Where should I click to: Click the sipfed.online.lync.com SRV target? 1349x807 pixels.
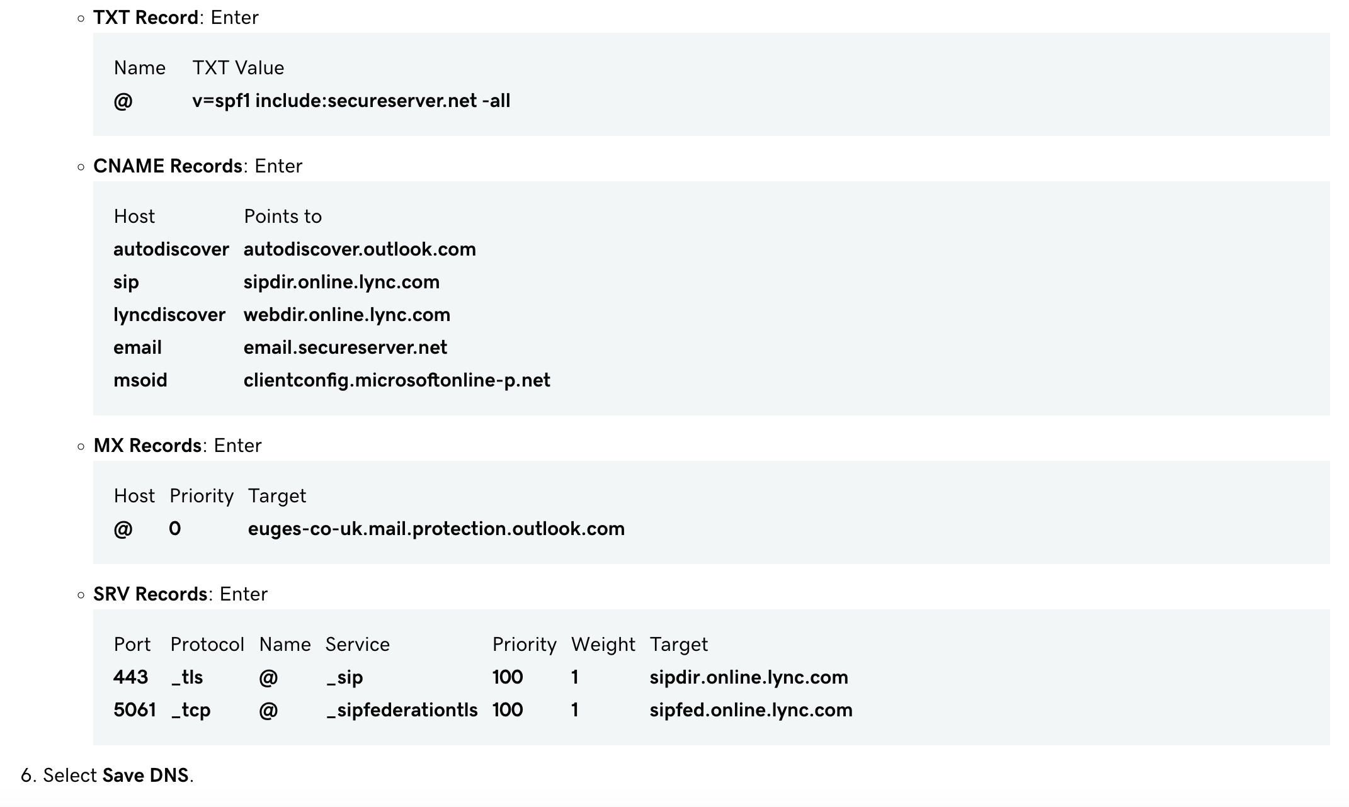(x=751, y=710)
